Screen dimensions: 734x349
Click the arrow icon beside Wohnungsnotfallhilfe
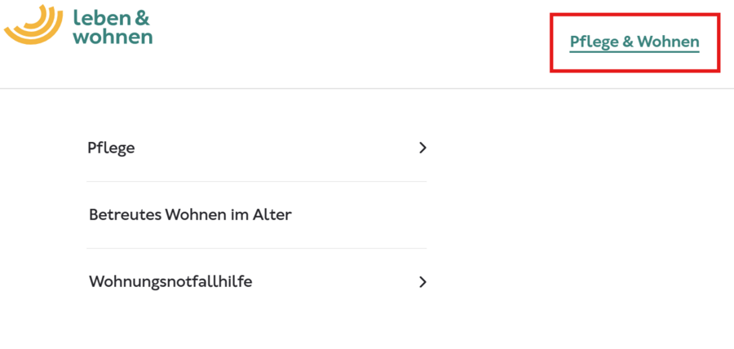click(x=422, y=282)
